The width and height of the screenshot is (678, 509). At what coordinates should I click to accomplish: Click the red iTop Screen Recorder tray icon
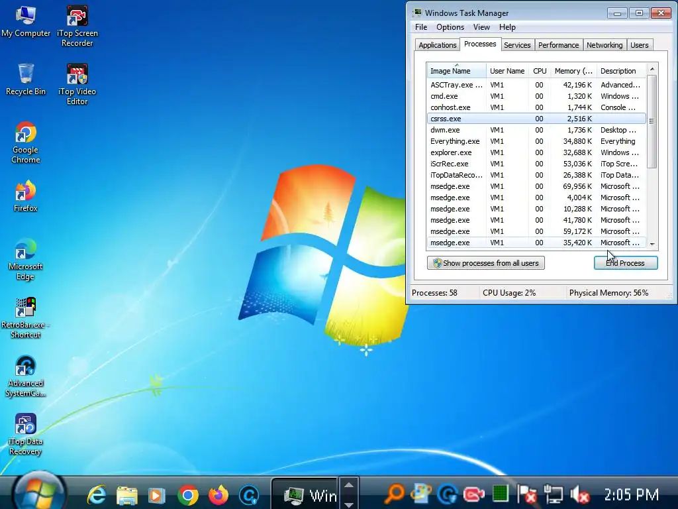pos(473,493)
